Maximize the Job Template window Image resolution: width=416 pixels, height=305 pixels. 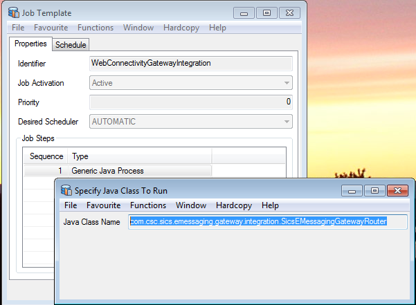(266, 13)
